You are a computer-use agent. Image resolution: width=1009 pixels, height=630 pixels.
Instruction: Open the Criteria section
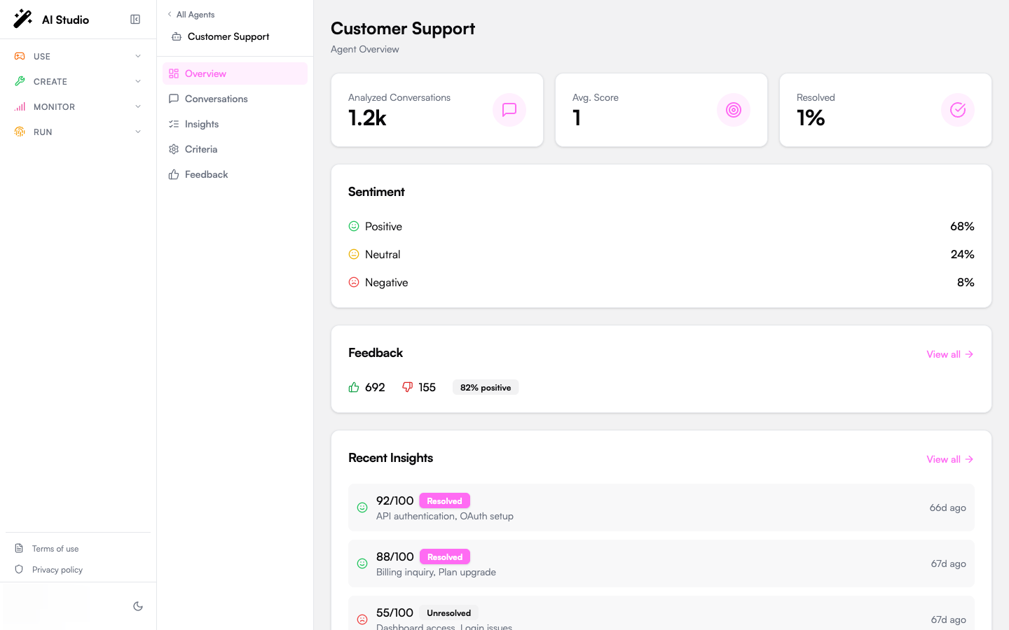pyautogui.click(x=235, y=149)
